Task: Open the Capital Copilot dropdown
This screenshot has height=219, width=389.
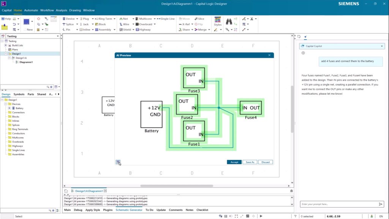Action: click(381, 46)
